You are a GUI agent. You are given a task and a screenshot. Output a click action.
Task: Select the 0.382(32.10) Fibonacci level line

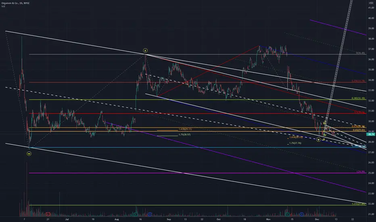[198, 100]
